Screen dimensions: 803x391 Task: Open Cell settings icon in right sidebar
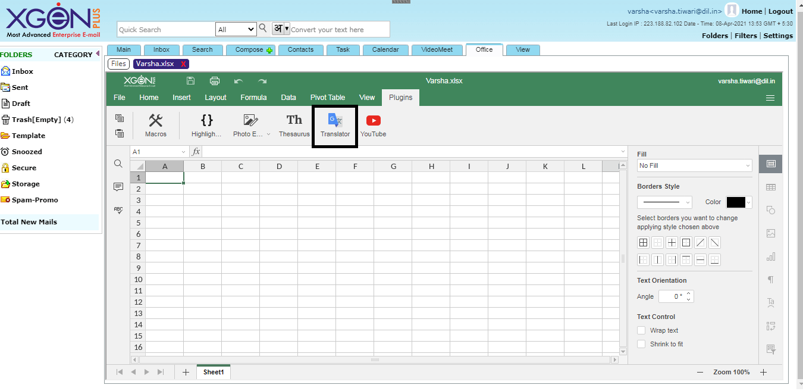tap(771, 164)
